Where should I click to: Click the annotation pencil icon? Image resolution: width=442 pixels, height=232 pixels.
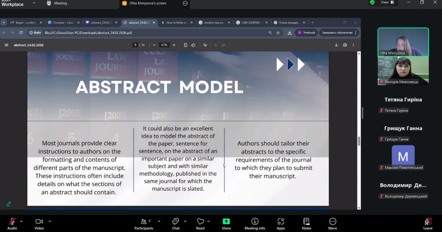[8, 204]
